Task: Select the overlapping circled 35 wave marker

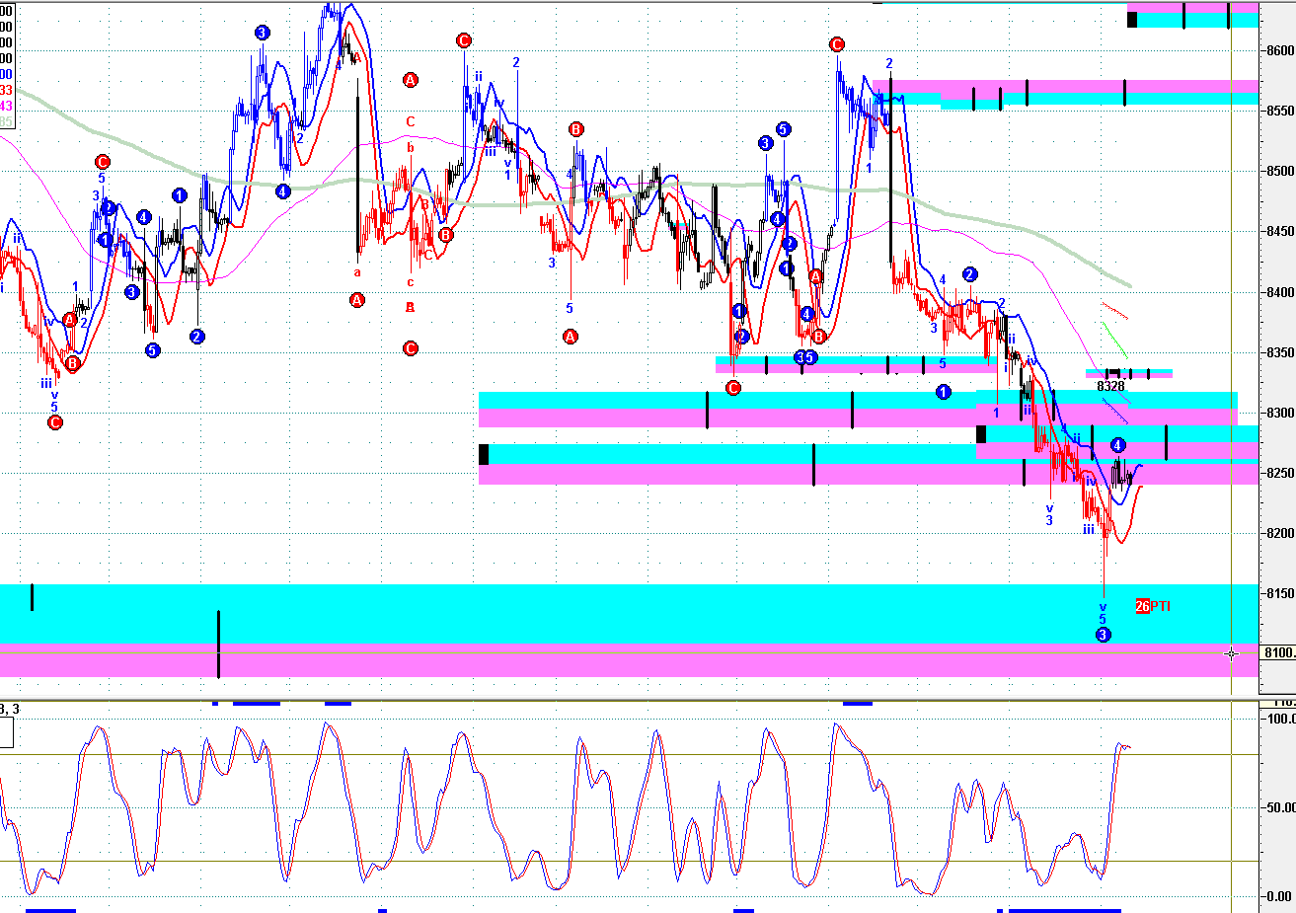Action: pos(805,357)
